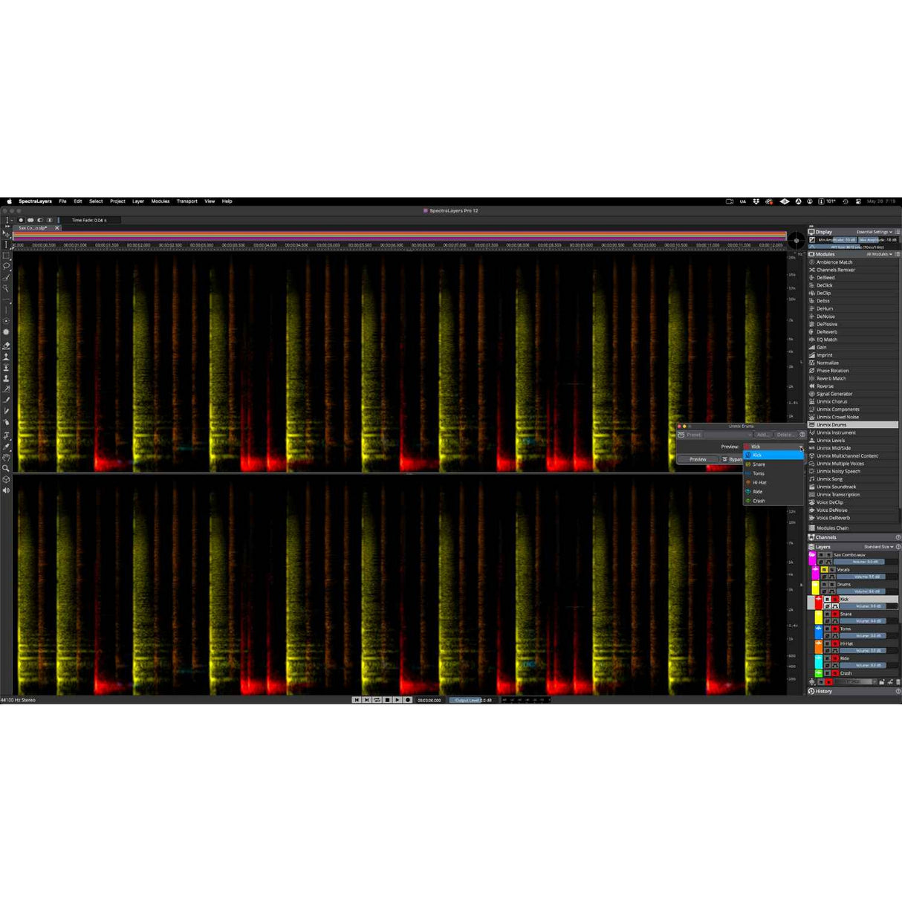Viewport: 902px width, 902px height.
Task: Choose Snare from the Preview dropdown
Action: (x=759, y=464)
